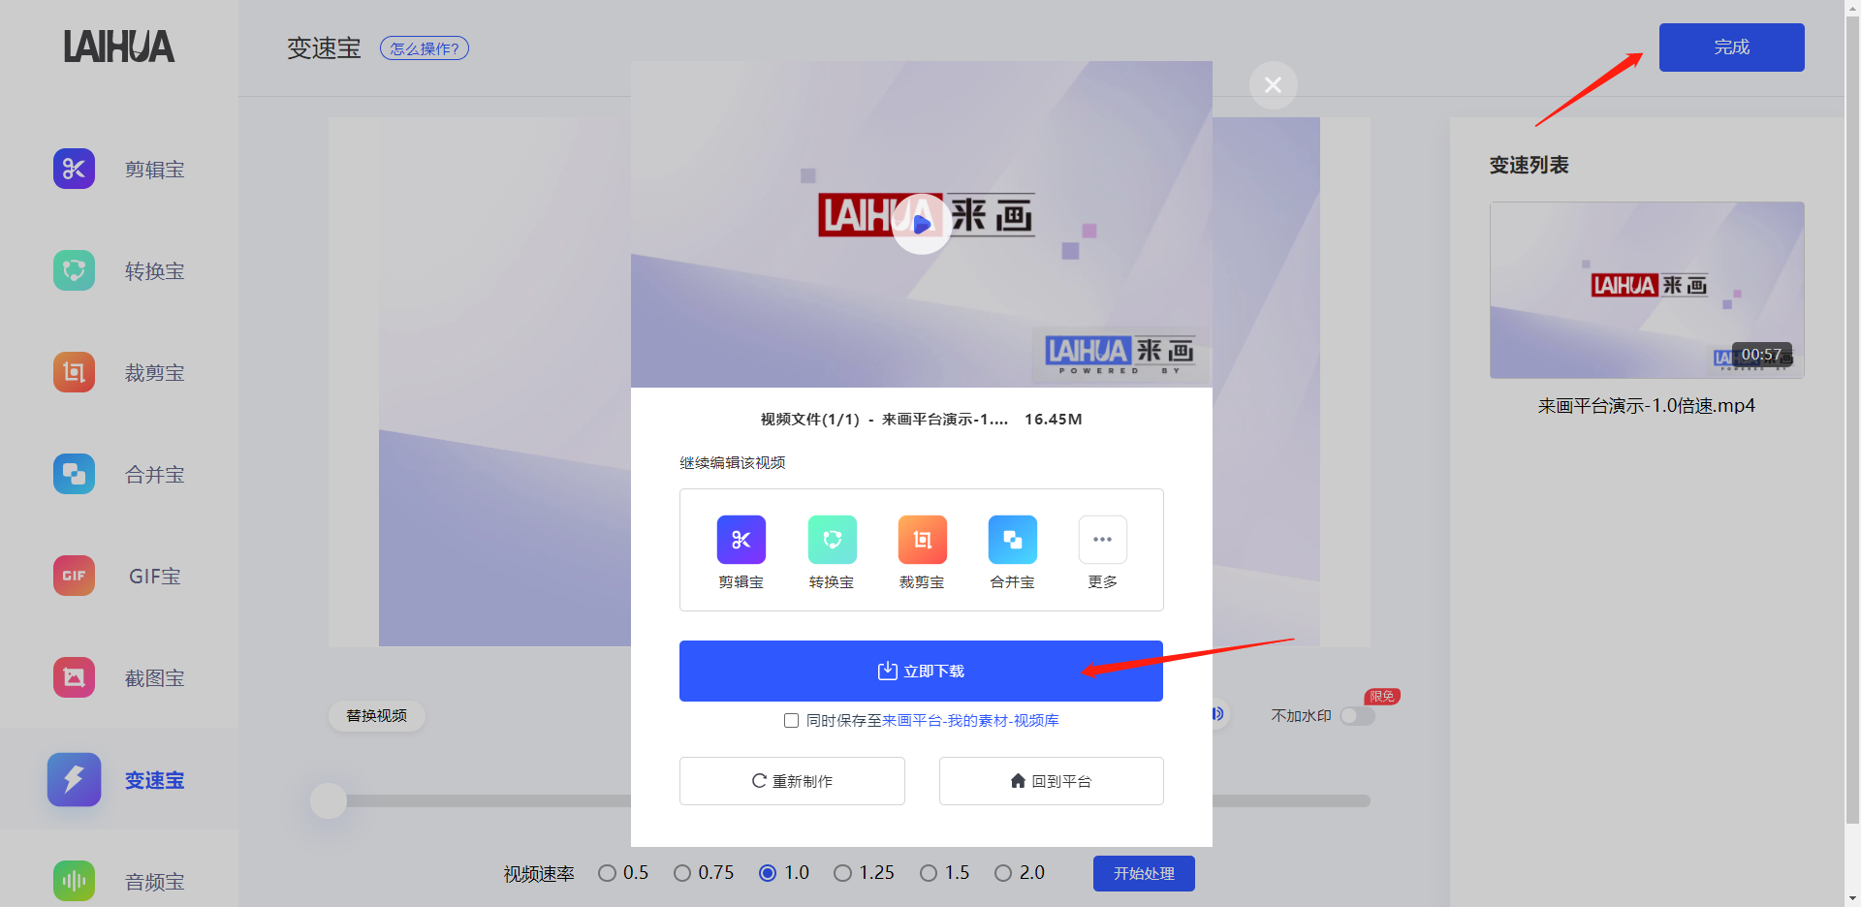Continue editing with 剪辑宝 in dialog
This screenshot has width=1861, height=907.
pyautogui.click(x=741, y=552)
